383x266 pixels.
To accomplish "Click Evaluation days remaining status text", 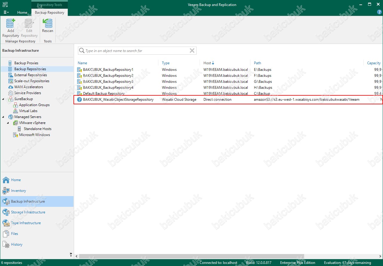I will (347, 263).
